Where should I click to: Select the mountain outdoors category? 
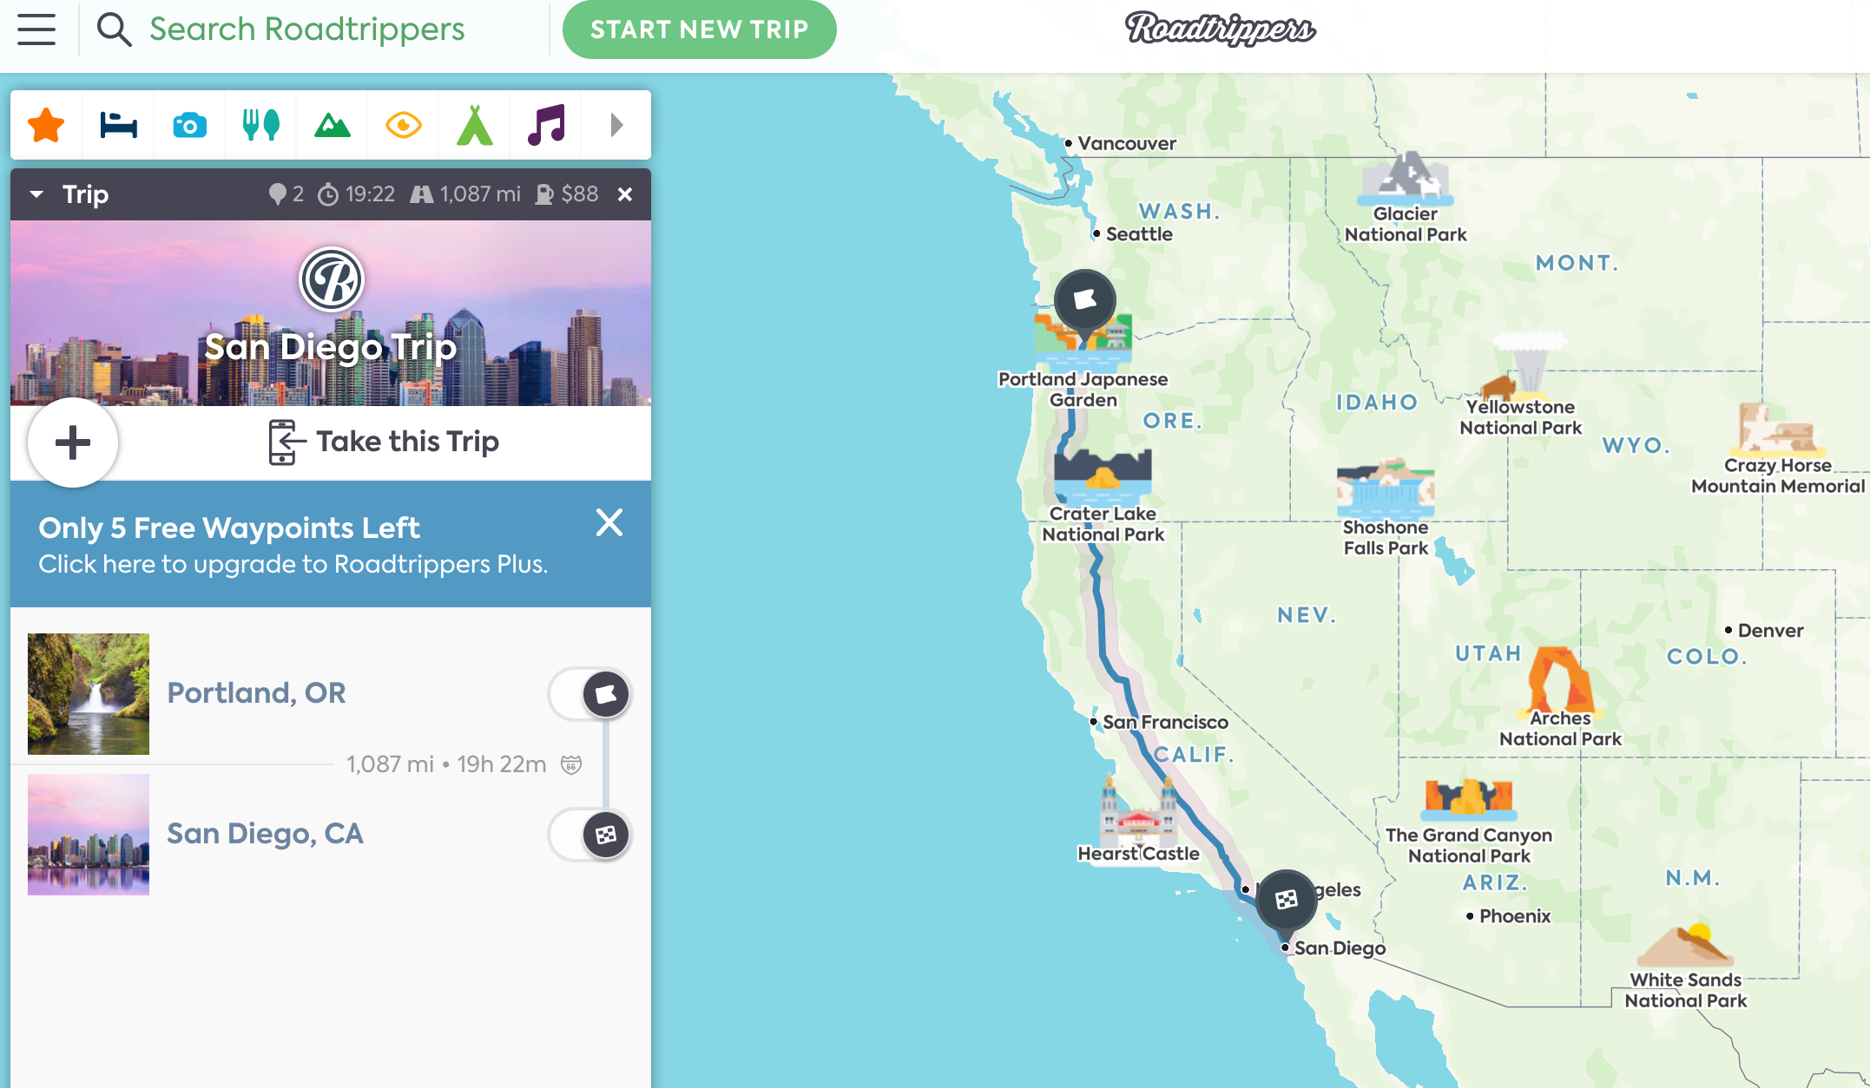[332, 126]
